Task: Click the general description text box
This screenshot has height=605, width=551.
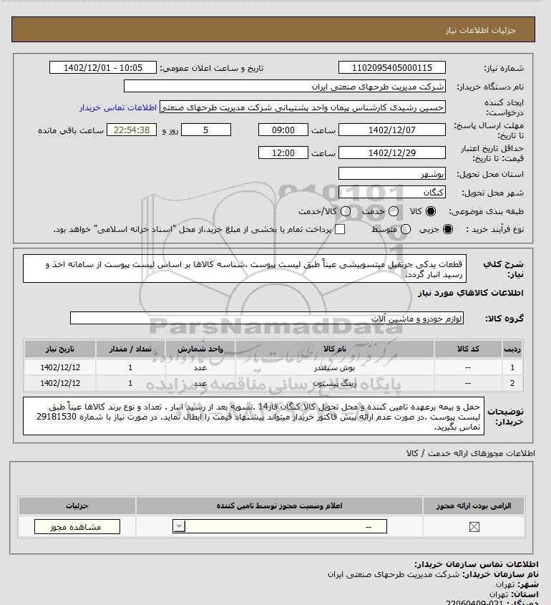Action: pos(245,268)
